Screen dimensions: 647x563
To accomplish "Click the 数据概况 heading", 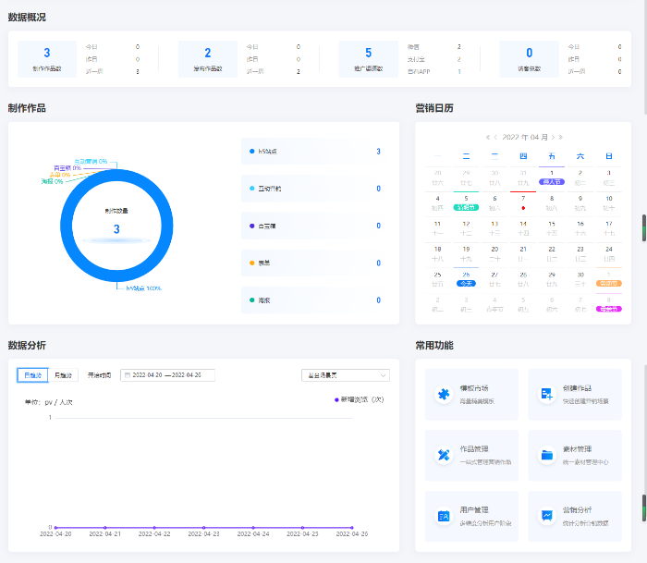I will (27, 18).
